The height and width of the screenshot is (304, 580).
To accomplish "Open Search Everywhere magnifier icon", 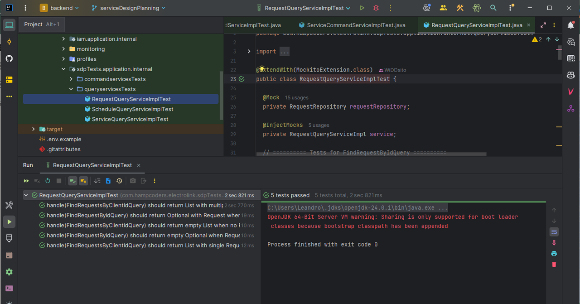I will [493, 8].
